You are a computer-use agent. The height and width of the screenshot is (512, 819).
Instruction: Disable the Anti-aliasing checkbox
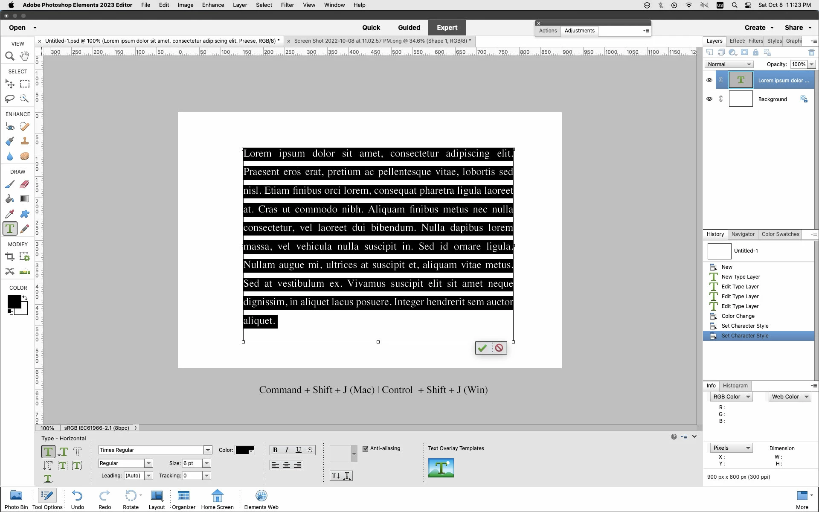pos(366,448)
